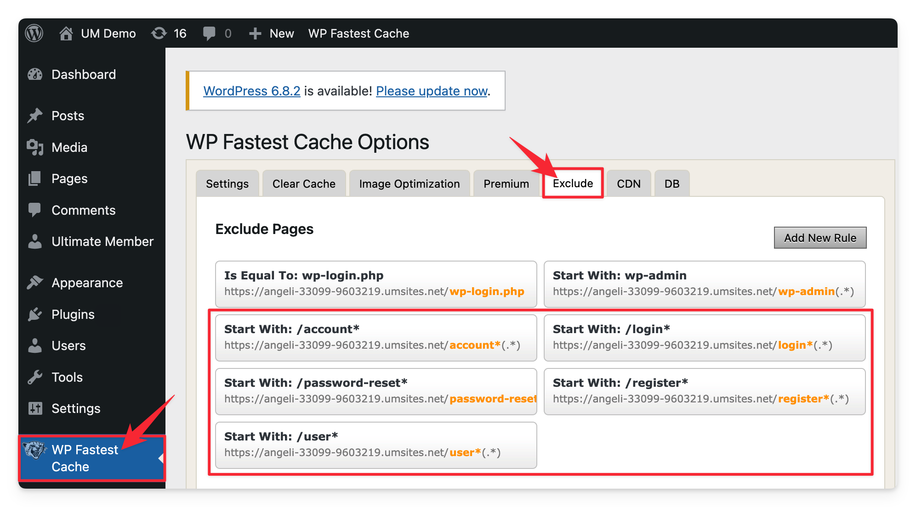Click the Ultimate Member person icon
This screenshot has height=507, width=916.
[x=35, y=241]
